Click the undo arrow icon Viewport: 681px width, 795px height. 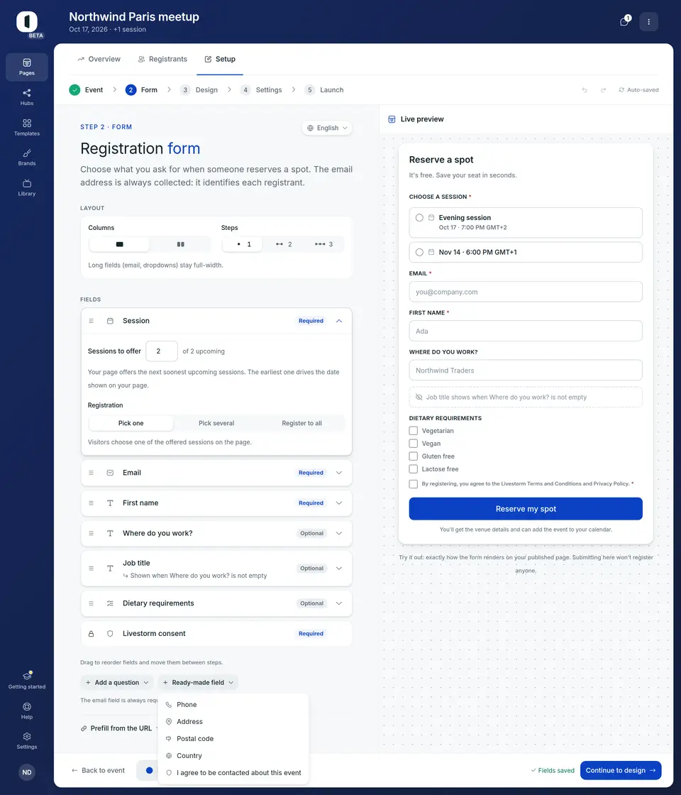[585, 89]
